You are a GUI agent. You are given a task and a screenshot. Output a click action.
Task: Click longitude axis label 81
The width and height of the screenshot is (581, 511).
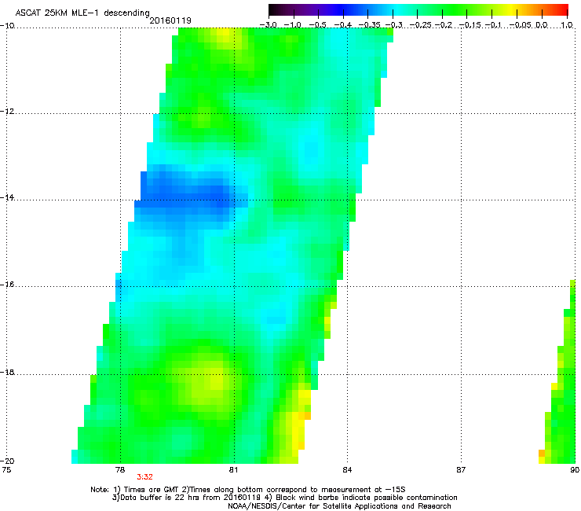(x=233, y=470)
